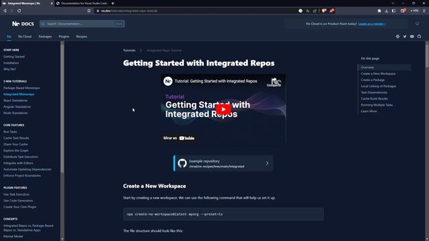Open Run Tasks in sidebar
Image resolution: width=429 pixels, height=241 pixels.
tap(10, 132)
